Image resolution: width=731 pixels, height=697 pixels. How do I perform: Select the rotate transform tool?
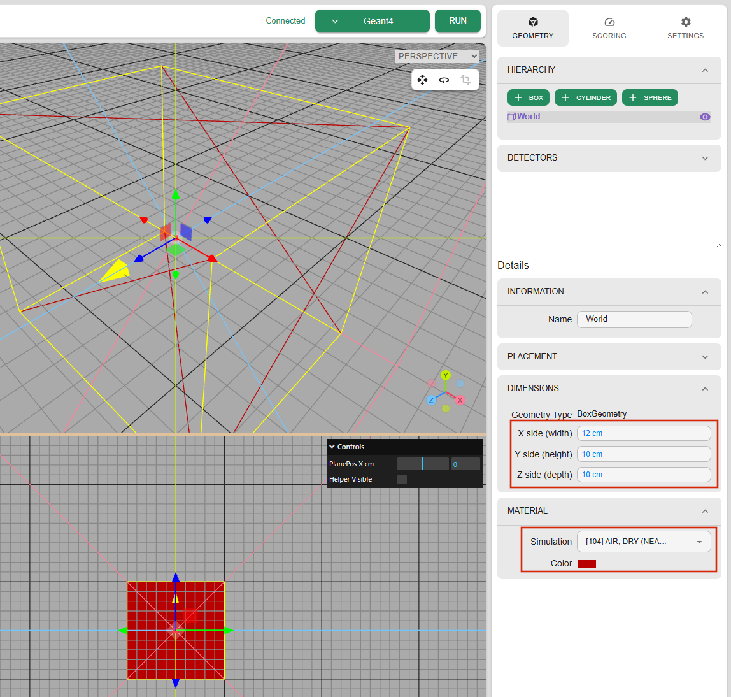[444, 80]
